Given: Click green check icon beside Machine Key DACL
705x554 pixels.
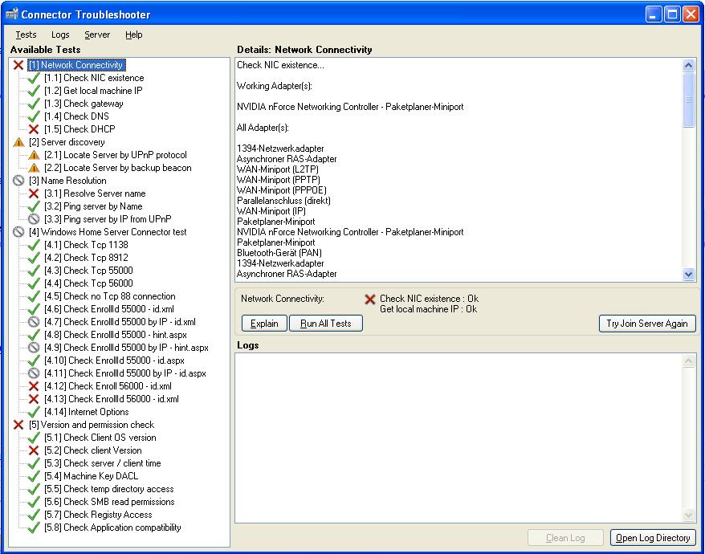Looking at the screenshot, I should coord(34,477).
